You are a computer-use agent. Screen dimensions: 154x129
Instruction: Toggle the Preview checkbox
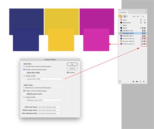(68, 73)
